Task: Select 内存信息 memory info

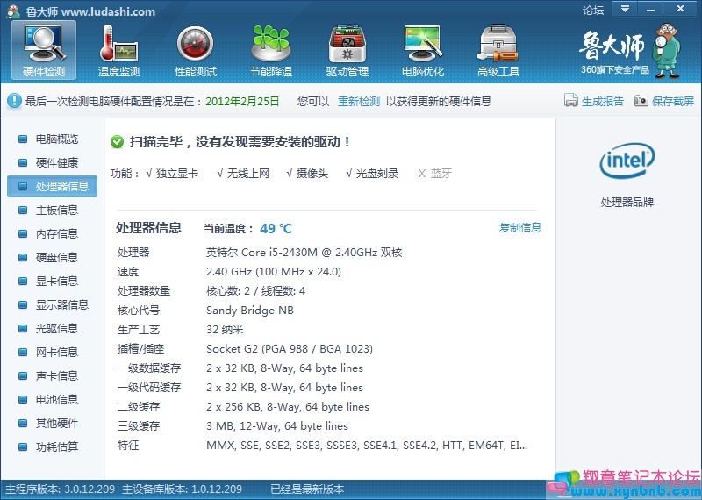Action: click(x=56, y=233)
